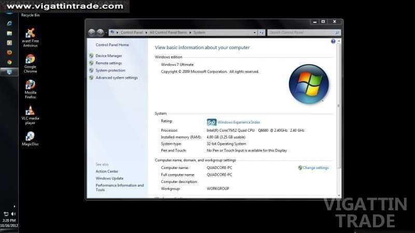Image resolution: width=415 pixels, height=233 pixels.
Task: Open Windows Explorer from the taskbar
Action: pyautogui.click(x=9, y=33)
